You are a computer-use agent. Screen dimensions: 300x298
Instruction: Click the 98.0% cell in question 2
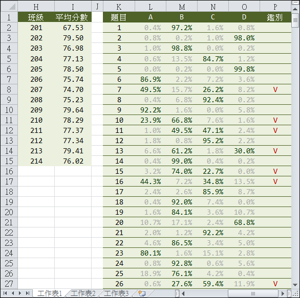244,38
